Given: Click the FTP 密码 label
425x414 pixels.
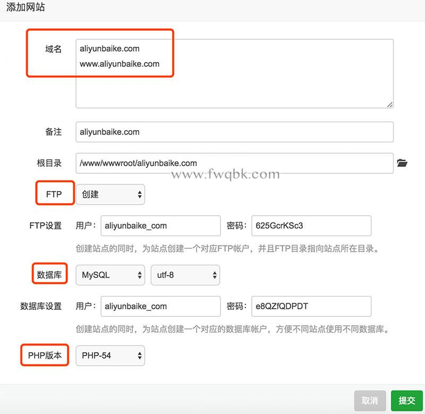Looking at the screenshot, I should pyautogui.click(x=236, y=225).
